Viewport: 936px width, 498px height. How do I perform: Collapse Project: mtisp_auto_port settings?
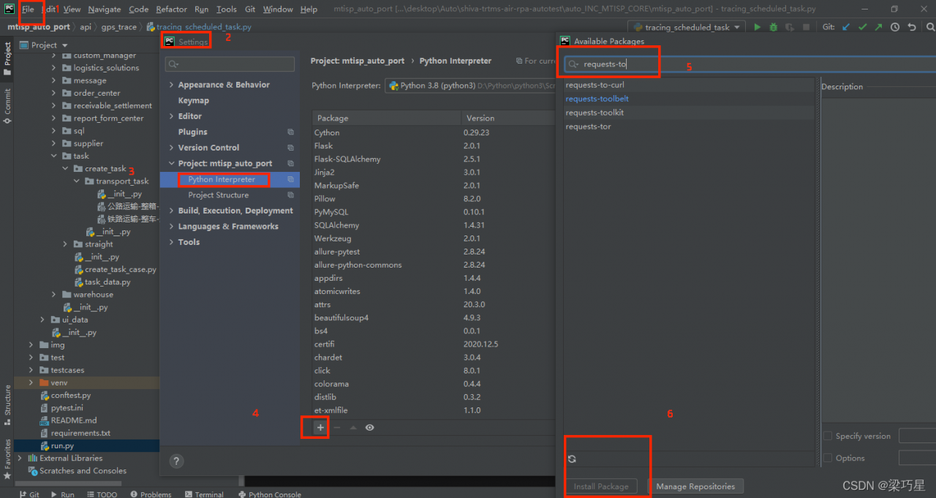click(x=171, y=164)
